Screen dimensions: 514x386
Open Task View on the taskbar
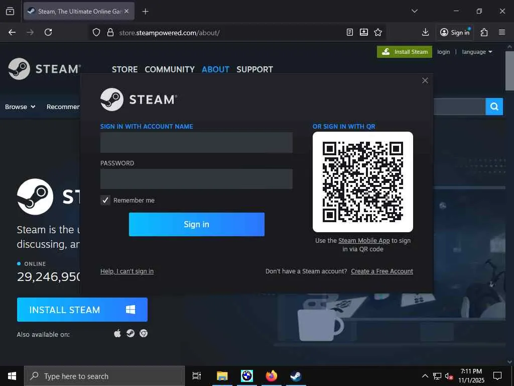coord(197,376)
